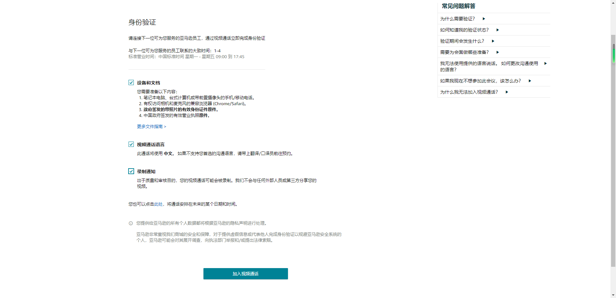Expand the FAQ 验证期间会发生什么?
The width and height of the screenshot is (616, 298).
click(x=494, y=41)
